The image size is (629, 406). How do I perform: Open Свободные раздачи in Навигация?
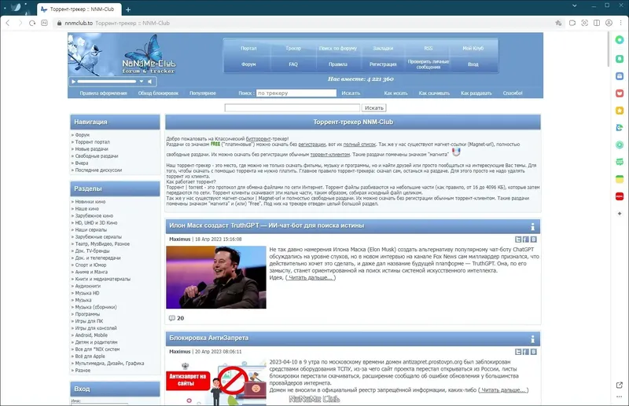(x=97, y=156)
